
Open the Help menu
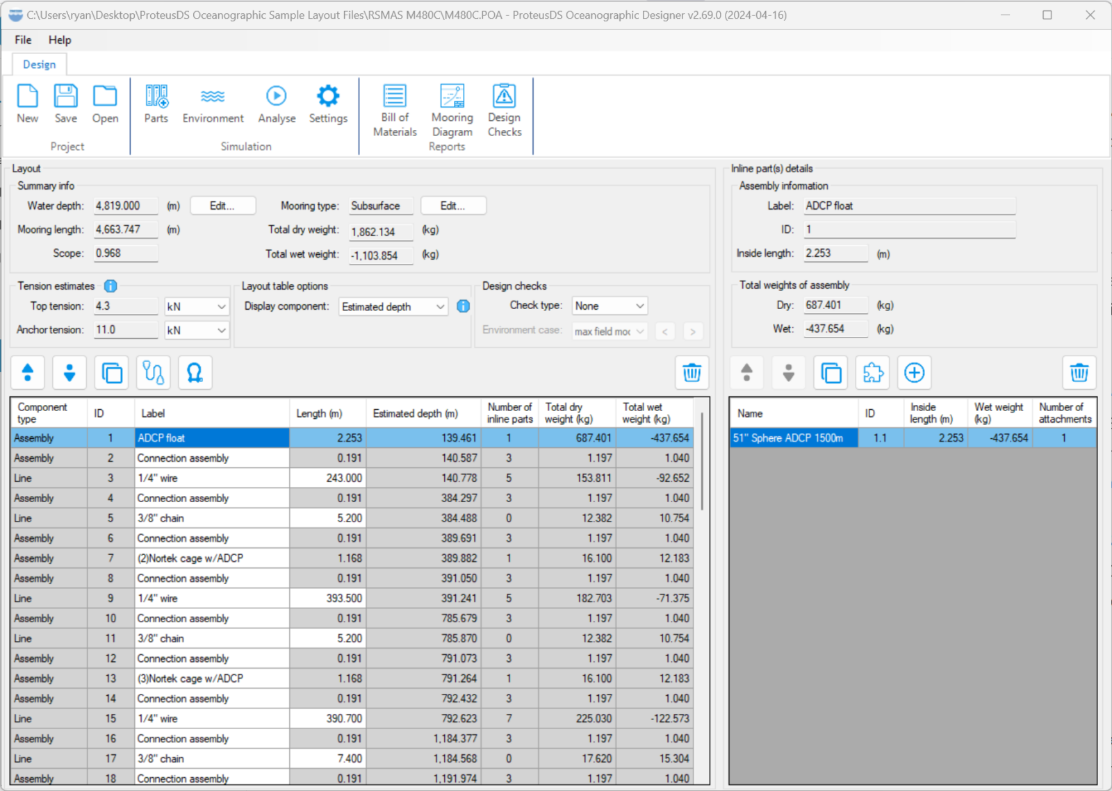(60, 40)
